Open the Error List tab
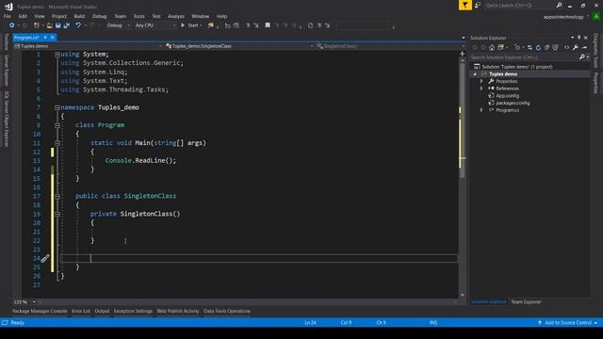This screenshot has height=339, width=603. tap(81, 312)
